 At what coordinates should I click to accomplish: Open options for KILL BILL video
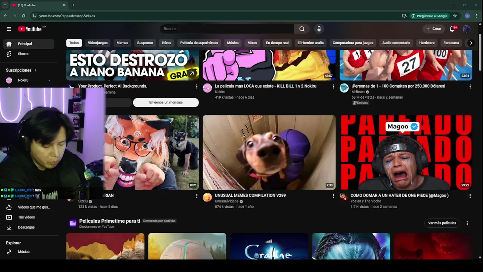333,87
